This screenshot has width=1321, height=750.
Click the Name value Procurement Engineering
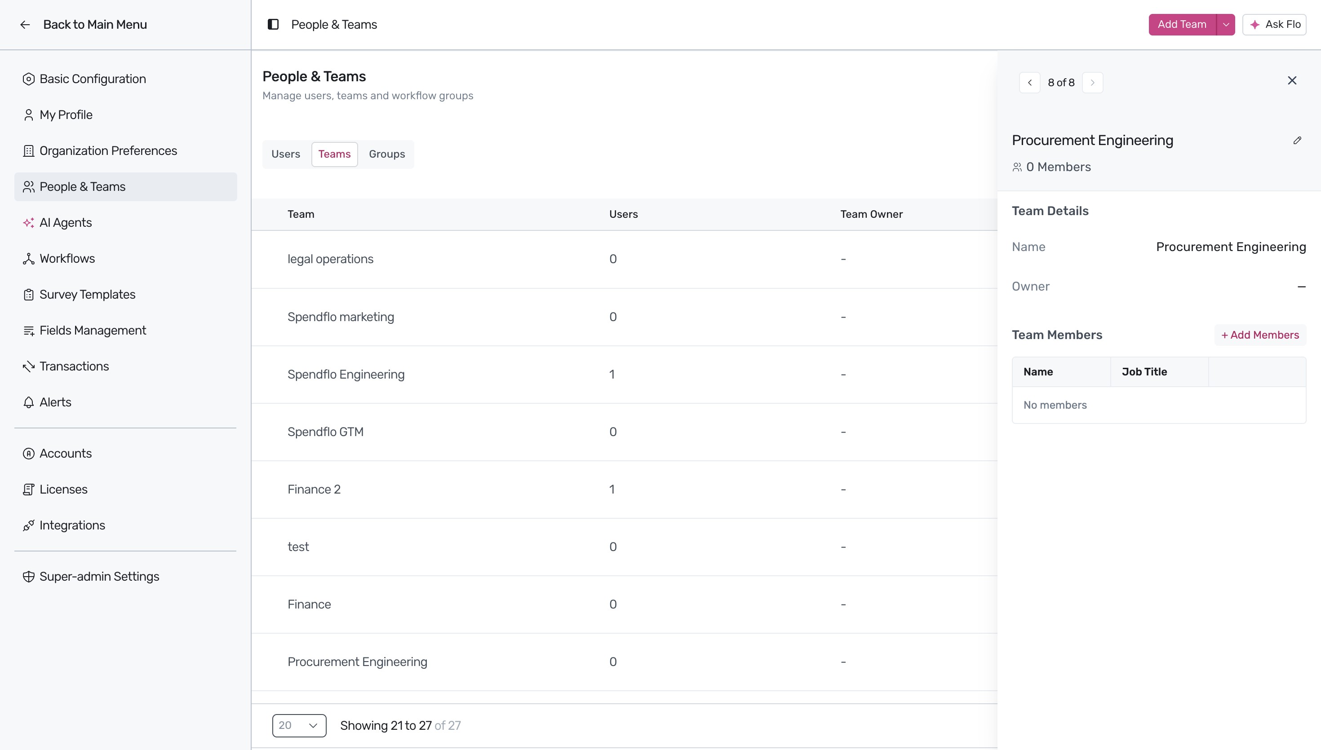(1231, 247)
